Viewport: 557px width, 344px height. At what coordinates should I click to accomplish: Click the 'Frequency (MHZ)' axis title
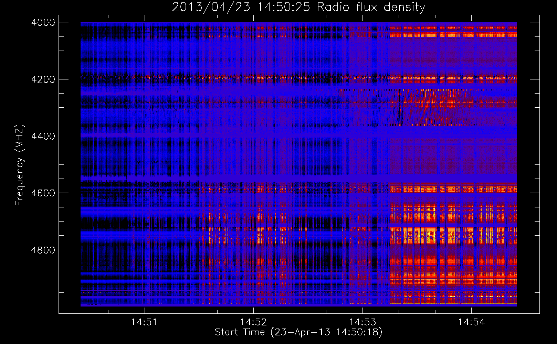coord(20,165)
